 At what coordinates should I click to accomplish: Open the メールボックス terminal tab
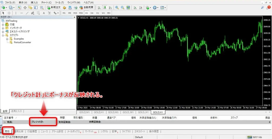click(74, 131)
